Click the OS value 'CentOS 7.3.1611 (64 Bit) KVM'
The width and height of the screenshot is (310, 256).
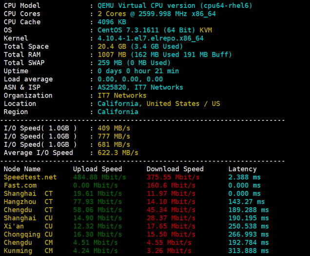[155, 30]
